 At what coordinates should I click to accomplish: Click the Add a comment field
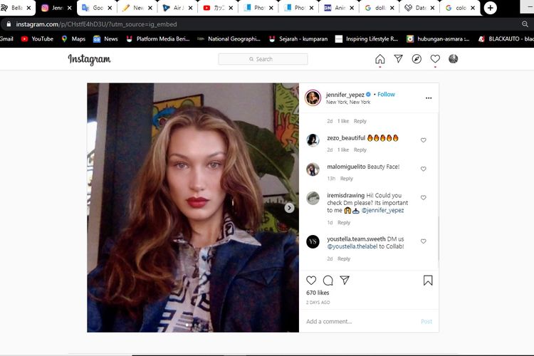pyautogui.click(x=360, y=322)
